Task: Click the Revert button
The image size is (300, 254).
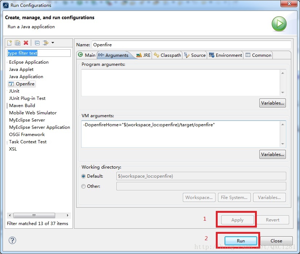Action: (x=273, y=220)
